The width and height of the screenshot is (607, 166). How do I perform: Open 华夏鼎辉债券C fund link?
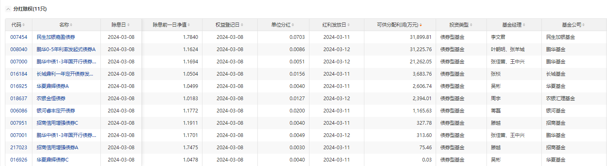tap(52, 160)
